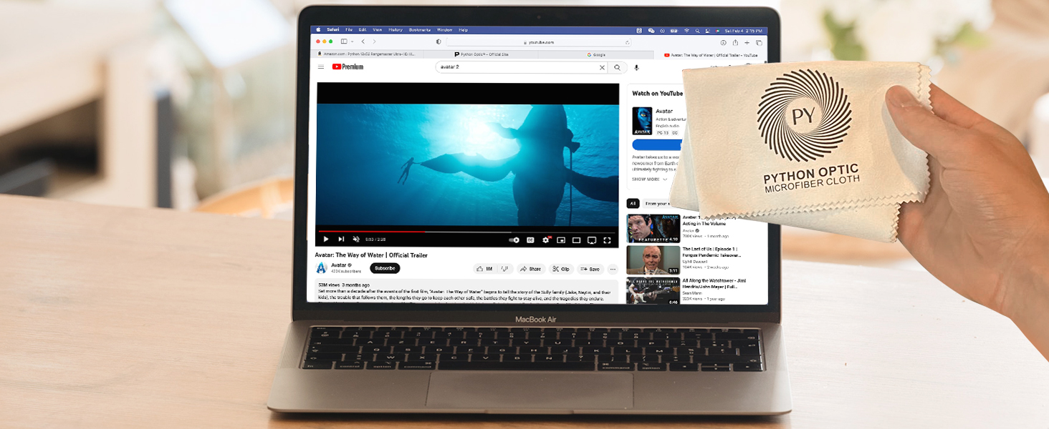Click the Share button below the video
The image size is (1049, 429).
tap(531, 269)
